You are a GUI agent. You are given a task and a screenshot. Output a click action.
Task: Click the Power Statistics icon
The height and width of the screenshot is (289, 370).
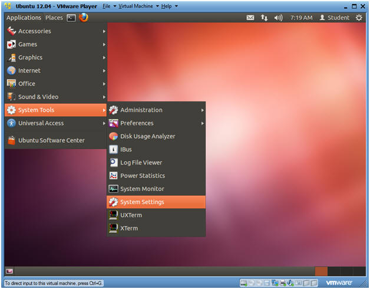(x=113, y=176)
